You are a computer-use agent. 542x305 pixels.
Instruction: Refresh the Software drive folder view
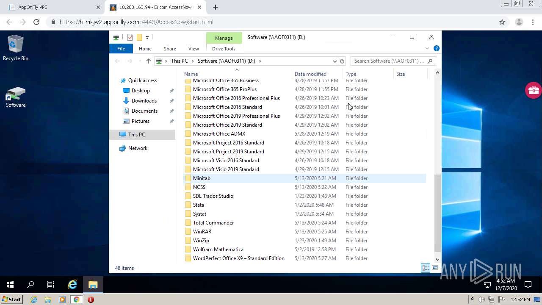[x=342, y=61]
